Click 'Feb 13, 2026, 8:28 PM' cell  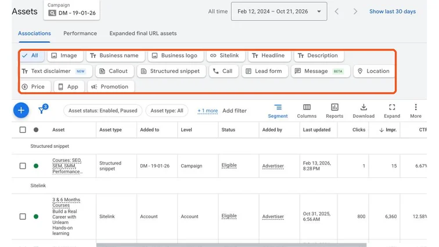(x=317, y=166)
